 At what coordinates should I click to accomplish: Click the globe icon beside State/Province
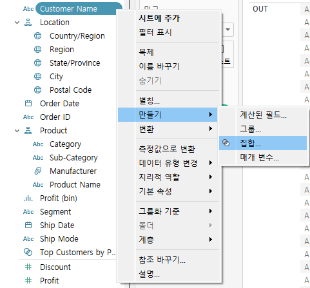38,63
